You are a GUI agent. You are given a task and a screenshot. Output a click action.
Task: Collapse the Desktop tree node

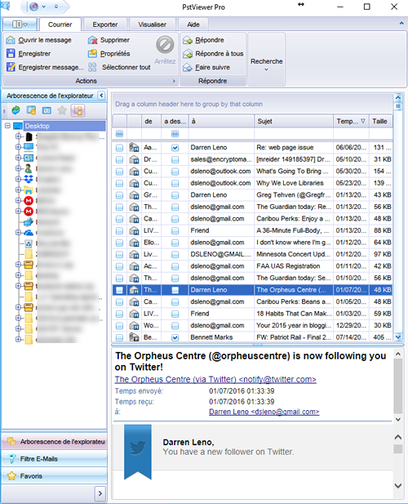pyautogui.click(x=7, y=126)
